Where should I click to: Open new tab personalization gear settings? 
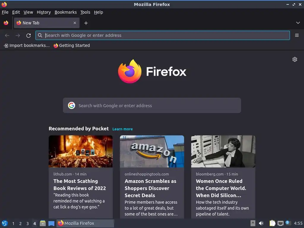click(x=295, y=59)
